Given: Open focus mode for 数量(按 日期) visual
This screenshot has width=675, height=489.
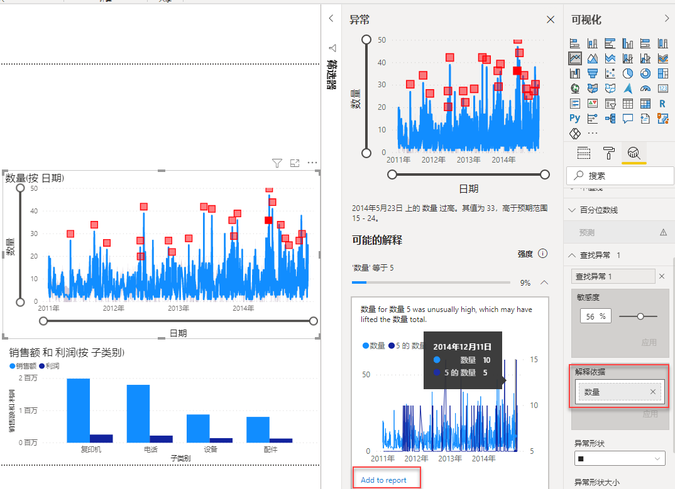Looking at the screenshot, I should point(295,163).
